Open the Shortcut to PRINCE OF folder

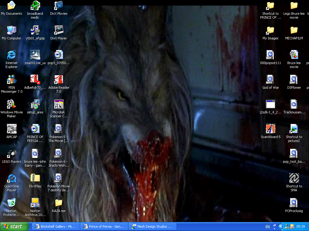pyautogui.click(x=270, y=5)
